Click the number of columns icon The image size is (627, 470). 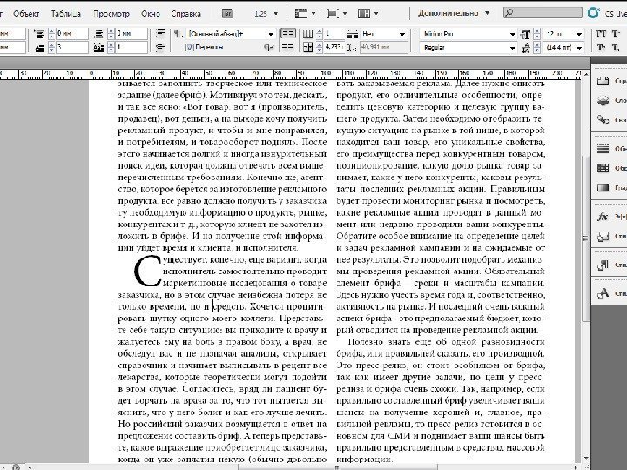point(307,34)
